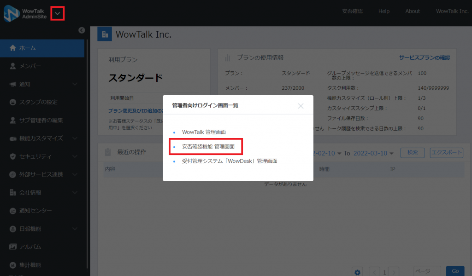Click the ページ number input field
The height and width of the screenshot is (276, 472).
(x=427, y=271)
